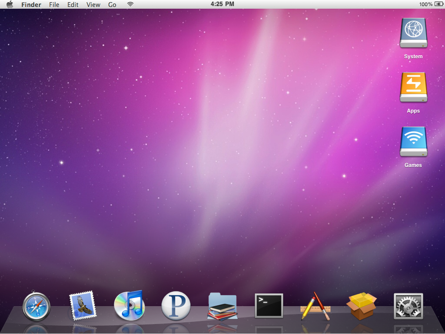Open the Go menu
The width and height of the screenshot is (445, 334).
112,4
